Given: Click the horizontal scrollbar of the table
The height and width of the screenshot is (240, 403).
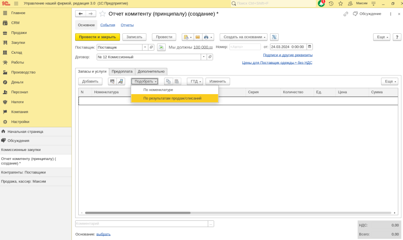Looking at the screenshot, I should tap(138, 213).
